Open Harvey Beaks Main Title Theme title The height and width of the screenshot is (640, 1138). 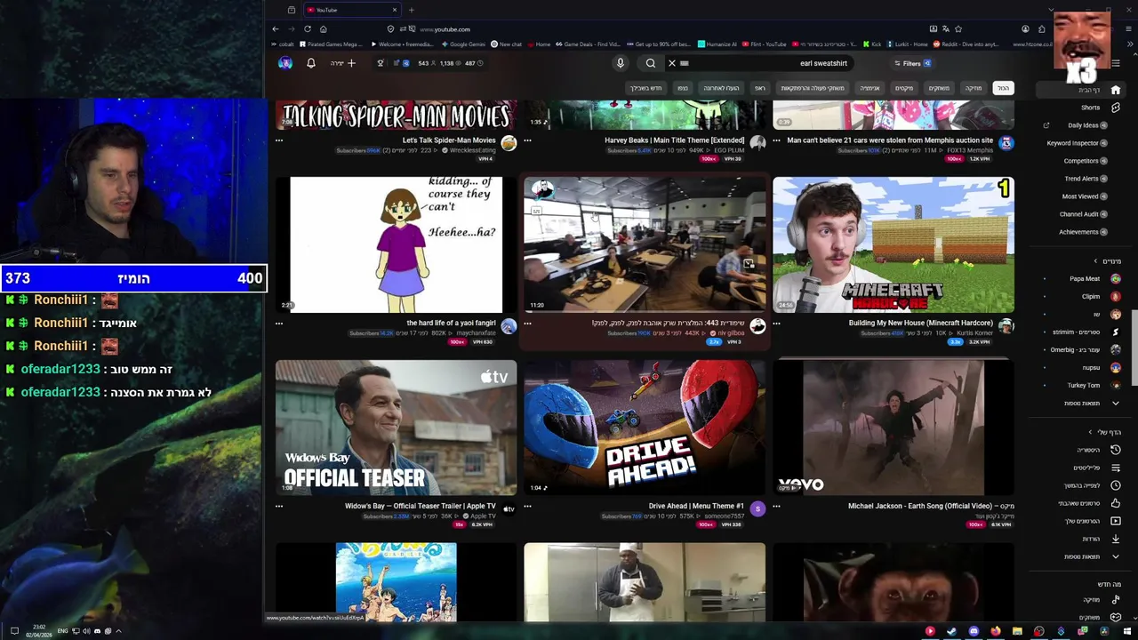tap(675, 140)
